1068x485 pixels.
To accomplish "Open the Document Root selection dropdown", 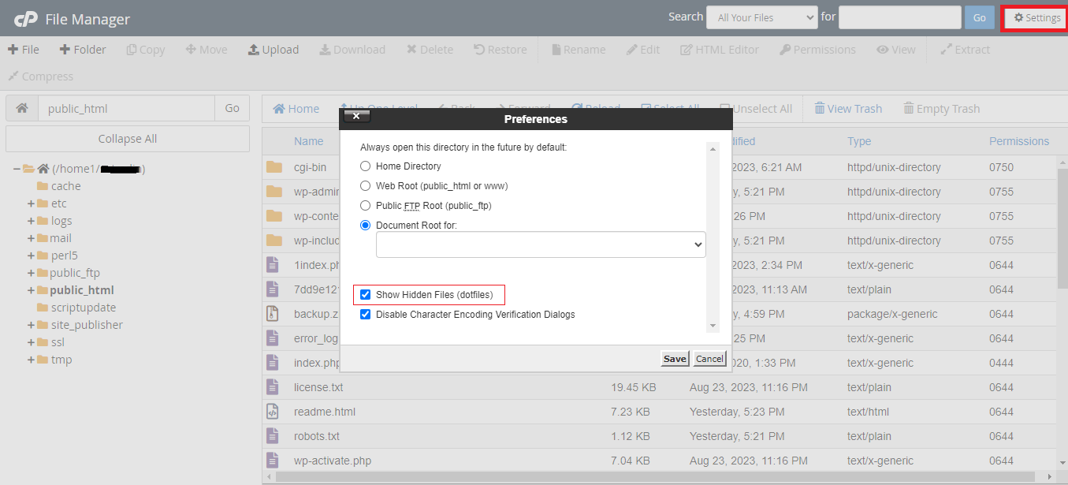I will pyautogui.click(x=541, y=244).
